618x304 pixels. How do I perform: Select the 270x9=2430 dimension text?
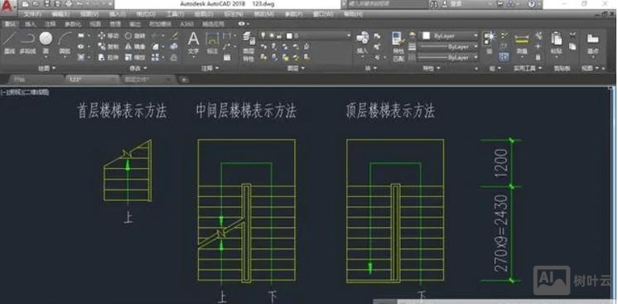(501, 233)
